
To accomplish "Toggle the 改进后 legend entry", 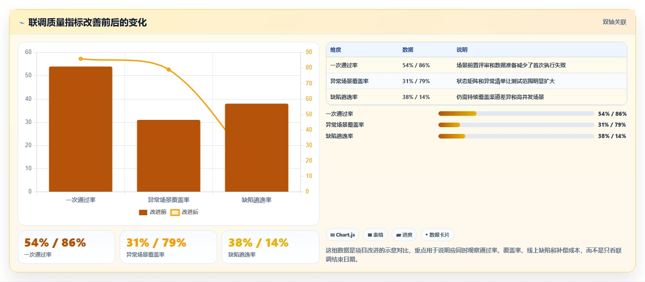I will 184,212.
